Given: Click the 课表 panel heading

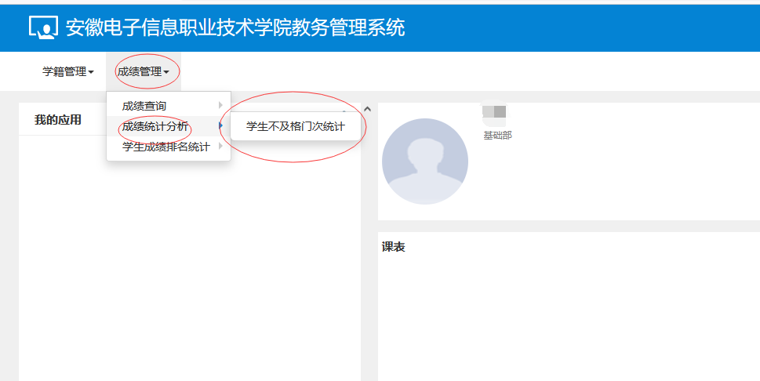Looking at the screenshot, I should point(393,247).
